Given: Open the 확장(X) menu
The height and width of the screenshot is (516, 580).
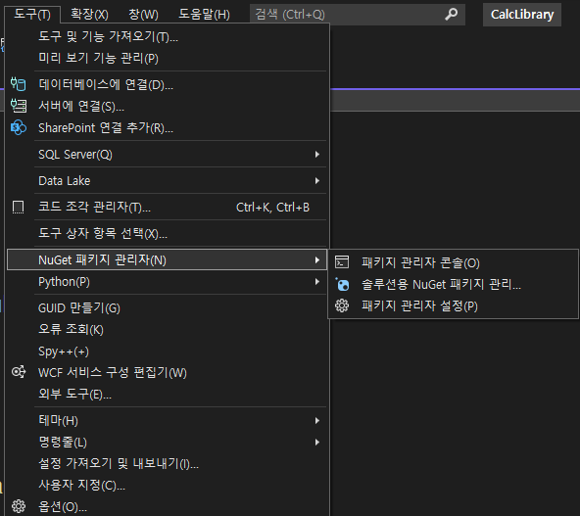Looking at the screenshot, I should (89, 15).
